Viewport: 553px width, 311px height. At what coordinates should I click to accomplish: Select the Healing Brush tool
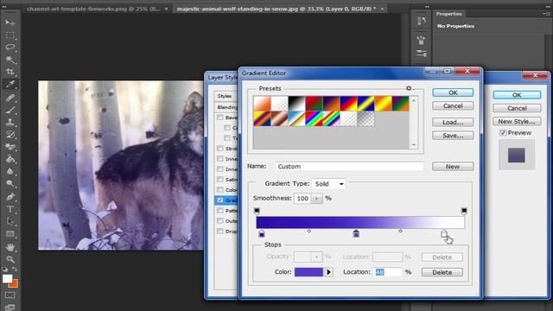click(10, 98)
